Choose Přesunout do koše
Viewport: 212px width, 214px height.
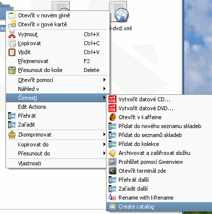point(58,70)
